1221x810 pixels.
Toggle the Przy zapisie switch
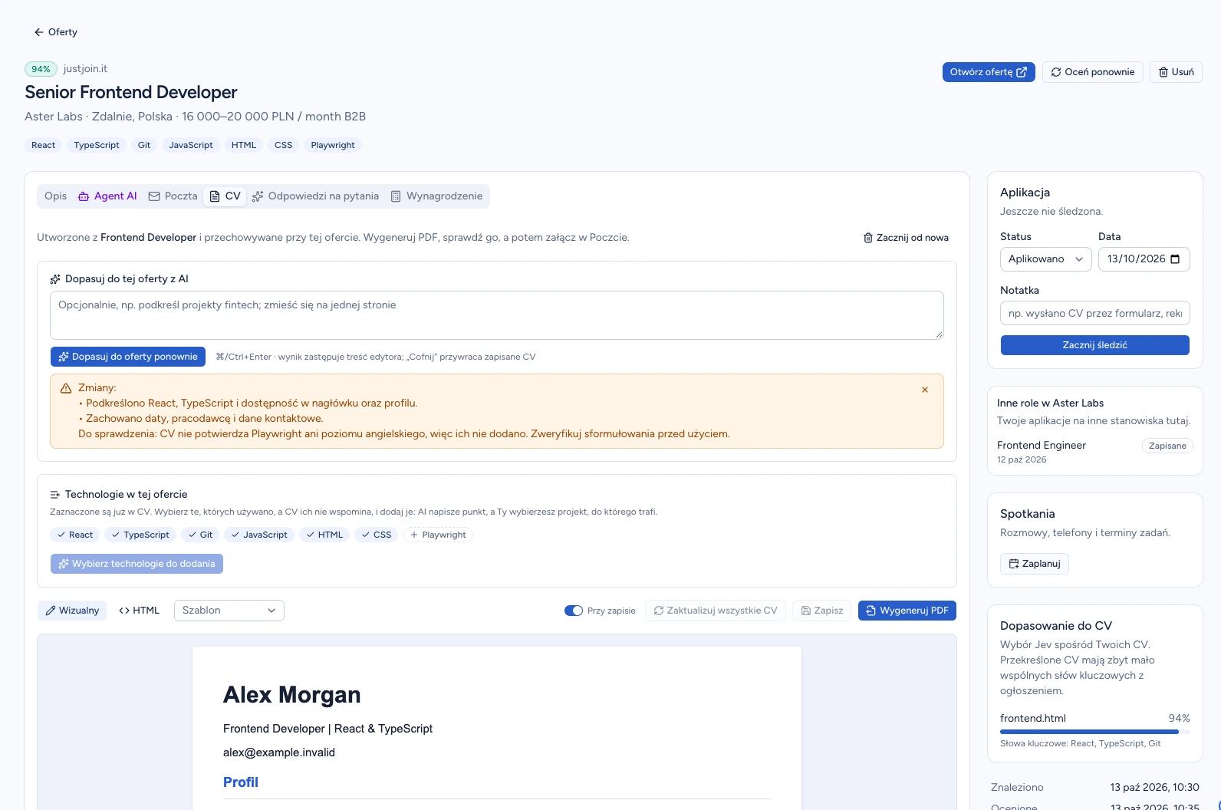click(x=574, y=611)
